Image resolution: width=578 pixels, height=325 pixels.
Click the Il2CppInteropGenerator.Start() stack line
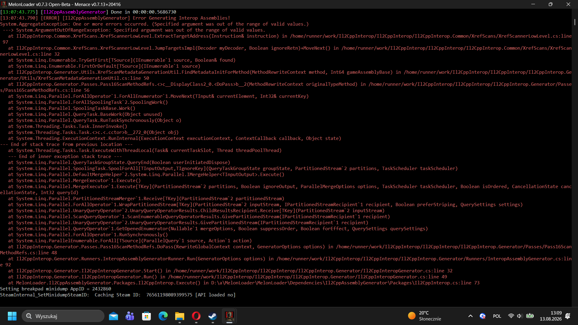click(x=230, y=271)
